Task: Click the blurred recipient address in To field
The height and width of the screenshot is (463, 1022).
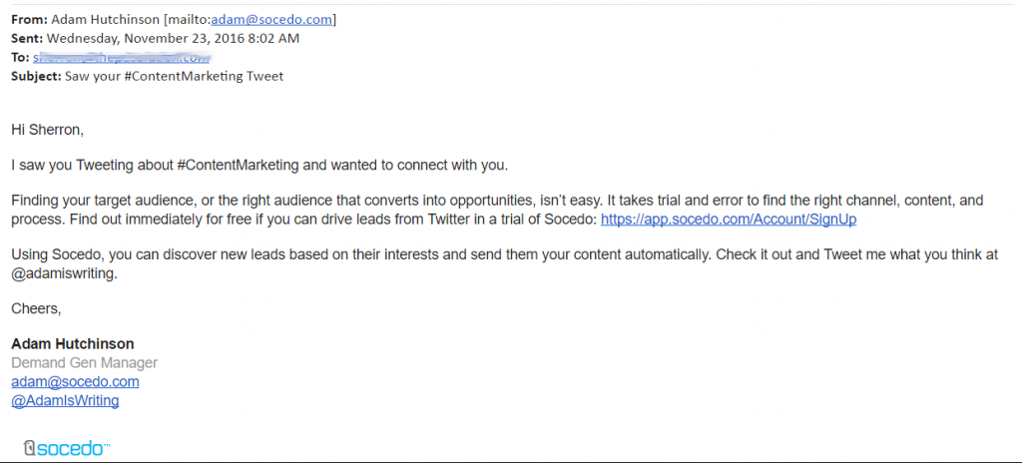Action: coord(121,57)
